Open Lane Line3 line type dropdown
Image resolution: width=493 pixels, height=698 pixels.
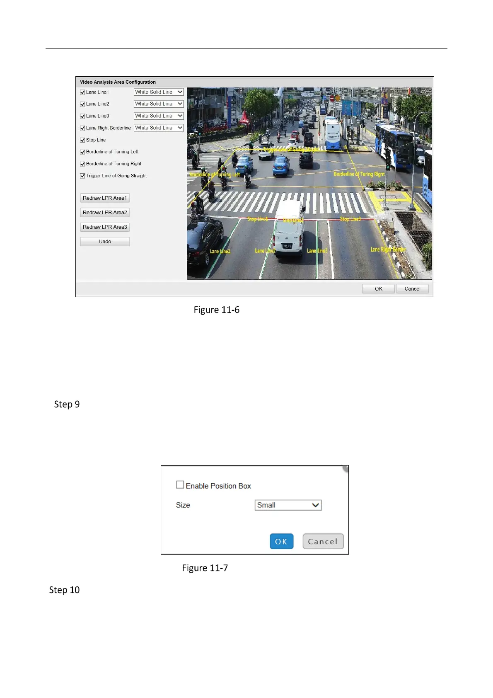(x=159, y=116)
